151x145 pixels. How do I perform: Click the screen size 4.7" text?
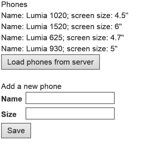click(95, 38)
